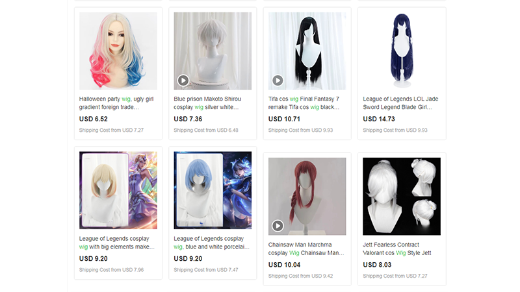The height and width of the screenshot is (292, 520).
Task: Open the Halloween party wig product image
Action: tap(118, 51)
